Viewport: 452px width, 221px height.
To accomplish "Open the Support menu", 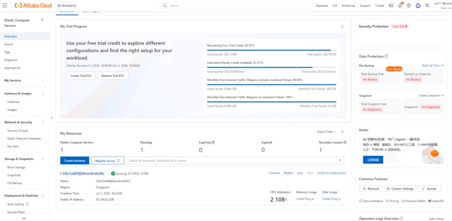I will [x=365, y=6].
